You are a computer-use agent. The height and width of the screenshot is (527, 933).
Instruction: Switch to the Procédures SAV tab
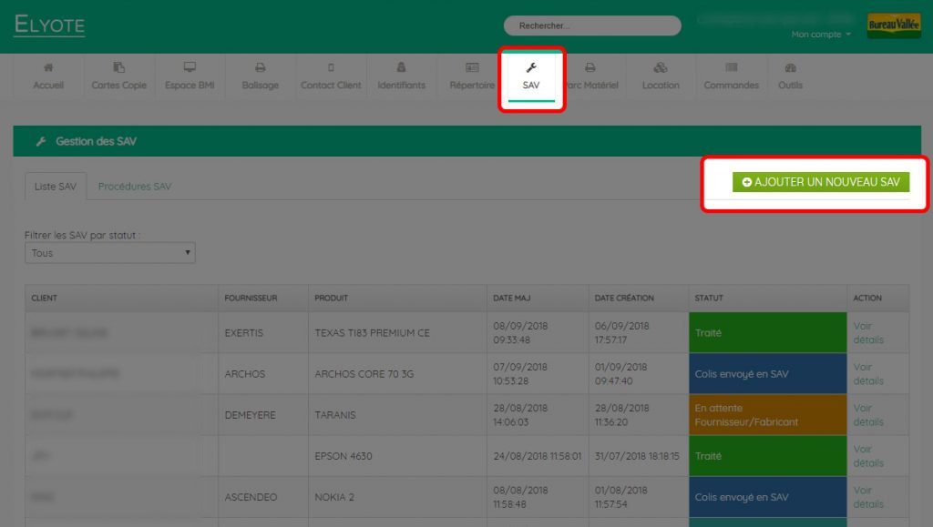pyautogui.click(x=135, y=187)
